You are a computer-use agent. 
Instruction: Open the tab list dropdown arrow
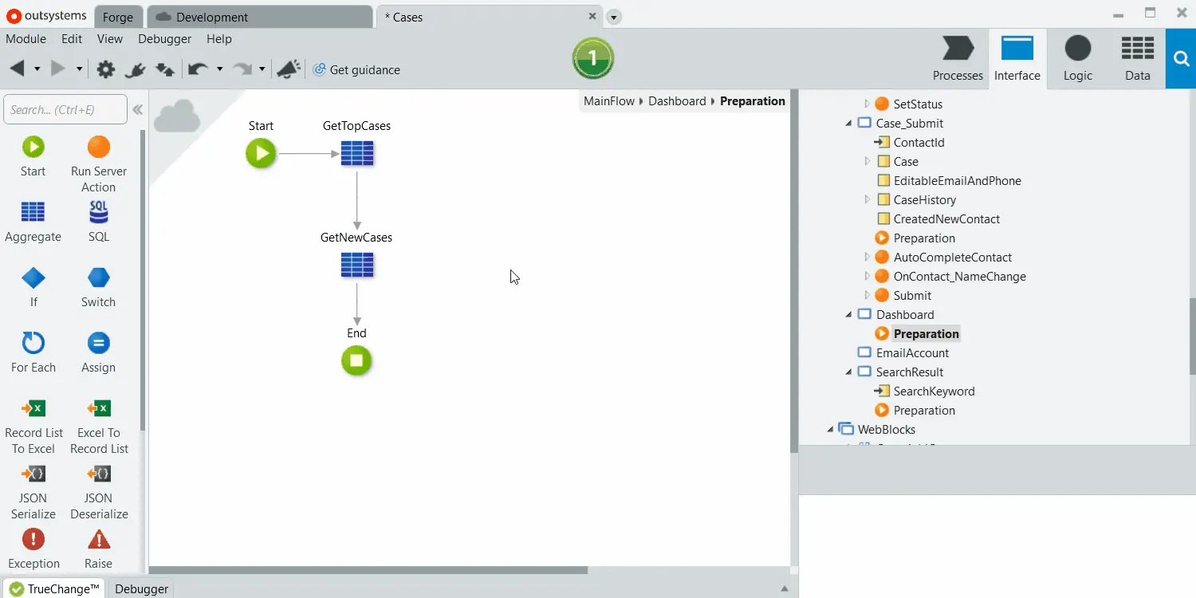point(613,18)
